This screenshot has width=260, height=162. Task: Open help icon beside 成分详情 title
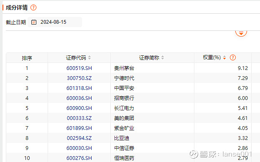click(x=33, y=7)
